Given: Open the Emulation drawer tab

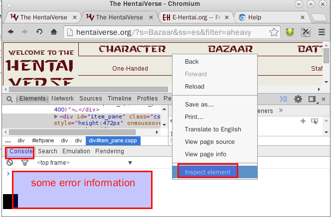Looking at the screenshot, I should tap(76, 151).
